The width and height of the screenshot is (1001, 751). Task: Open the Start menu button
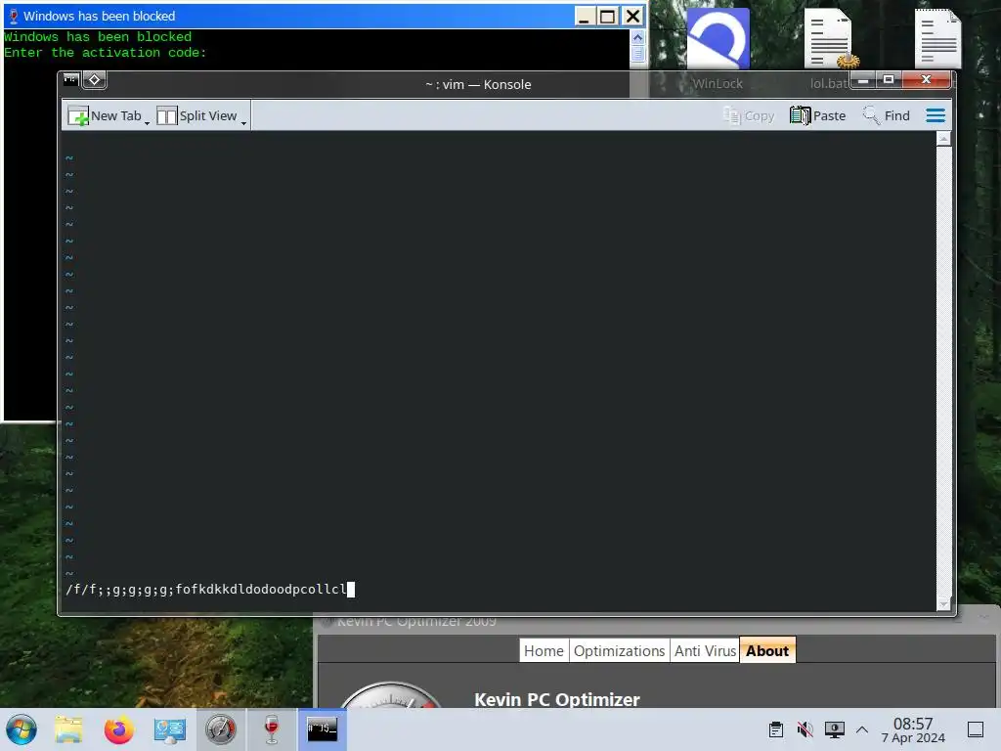click(x=22, y=729)
